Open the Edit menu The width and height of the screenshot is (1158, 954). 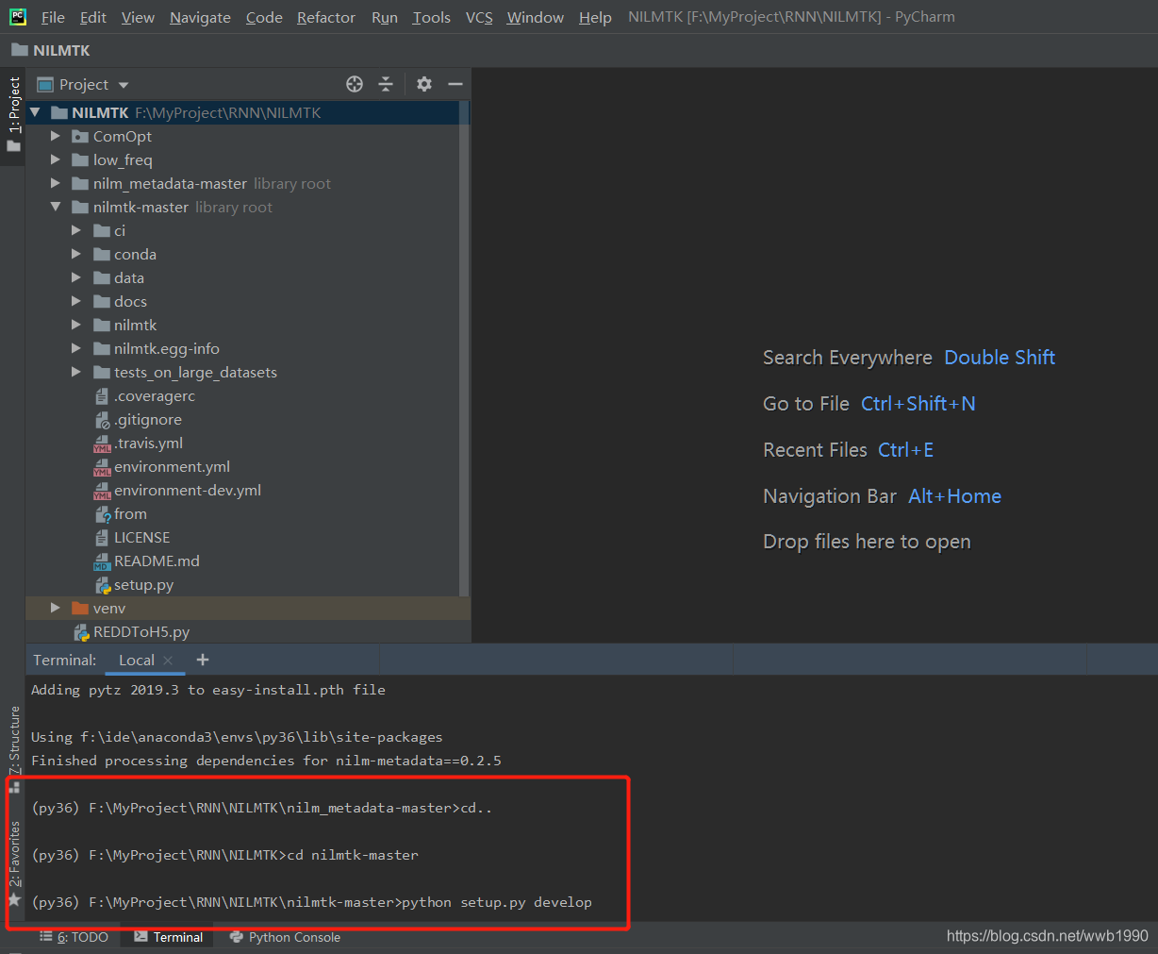[x=93, y=17]
